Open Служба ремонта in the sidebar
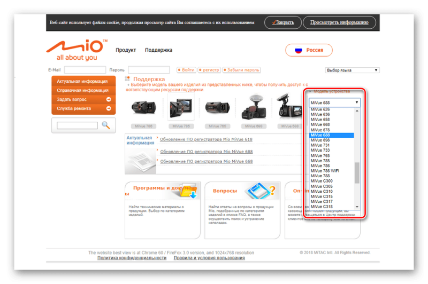 pyautogui.click(x=83, y=108)
